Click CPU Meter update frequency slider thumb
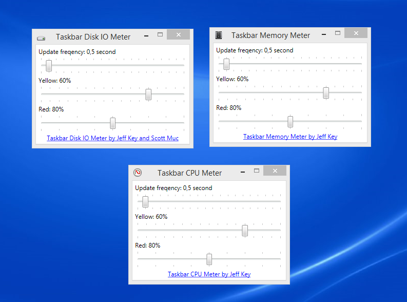 (145, 202)
